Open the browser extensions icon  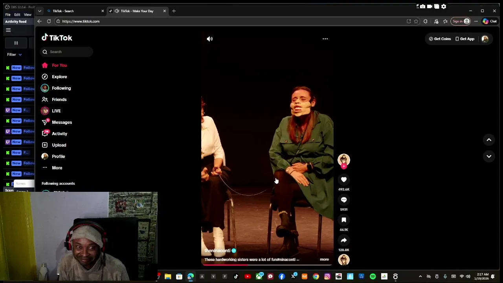(x=426, y=21)
